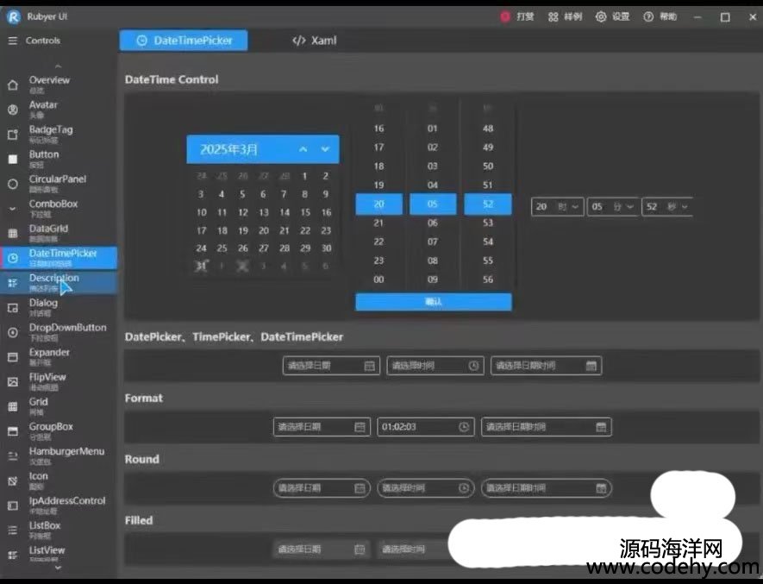Click the blue confirm button below the time columns
Viewport: 763px width, 584px height.
coord(433,302)
